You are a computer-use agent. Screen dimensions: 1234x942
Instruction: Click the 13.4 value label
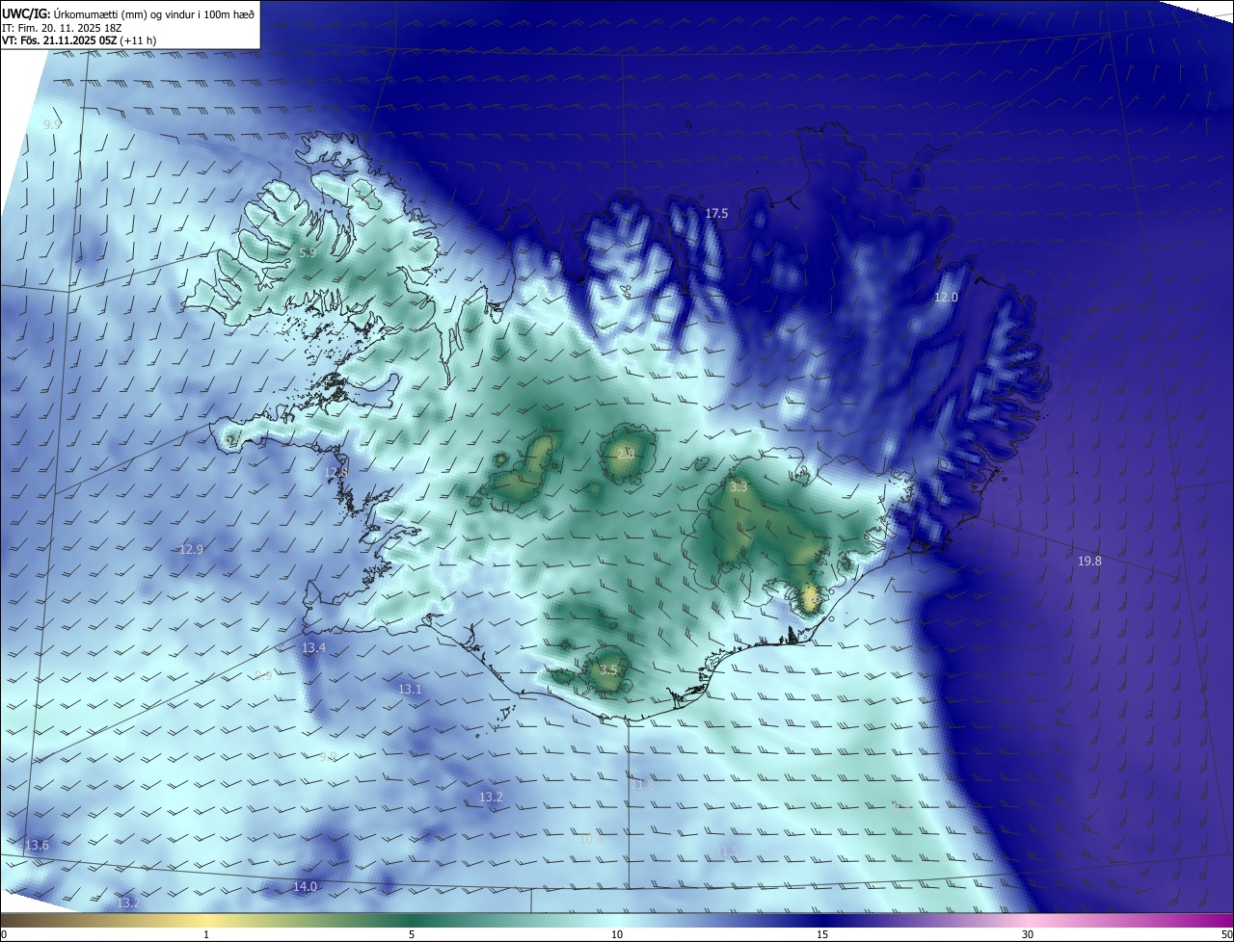coord(313,648)
